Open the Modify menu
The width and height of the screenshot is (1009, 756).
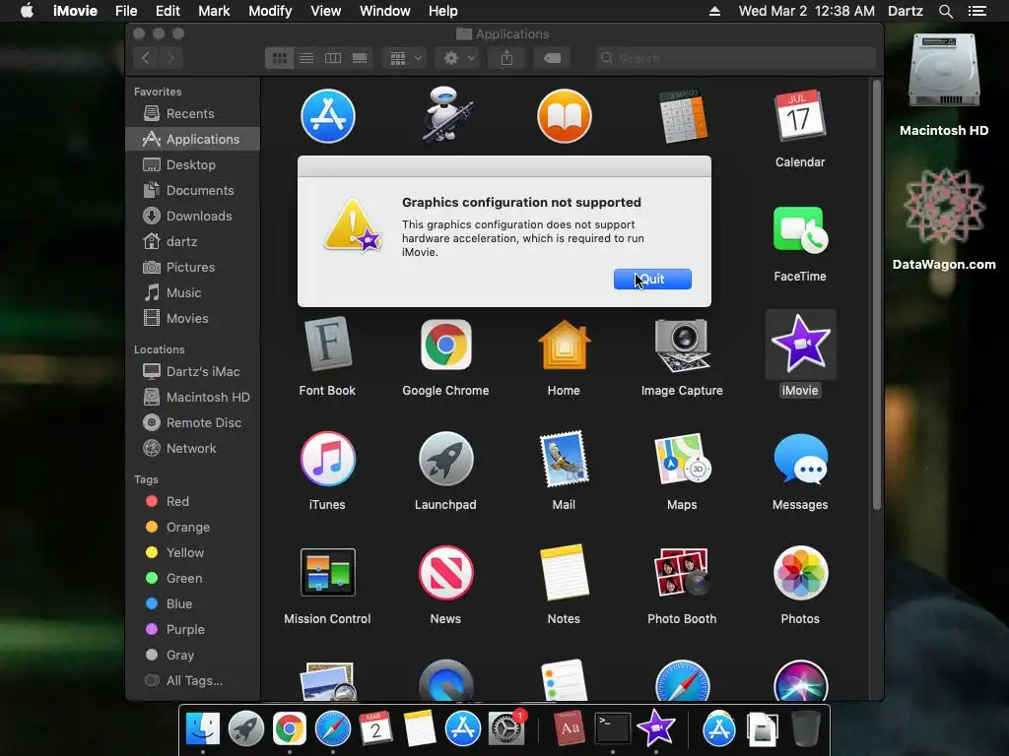[x=270, y=11]
